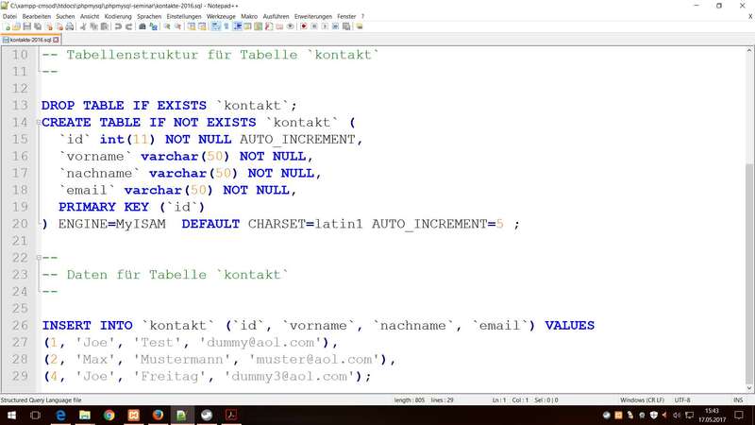Screen dimensions: 755x425
Task: Open XAMPP from the taskbar
Action: tap(133, 415)
